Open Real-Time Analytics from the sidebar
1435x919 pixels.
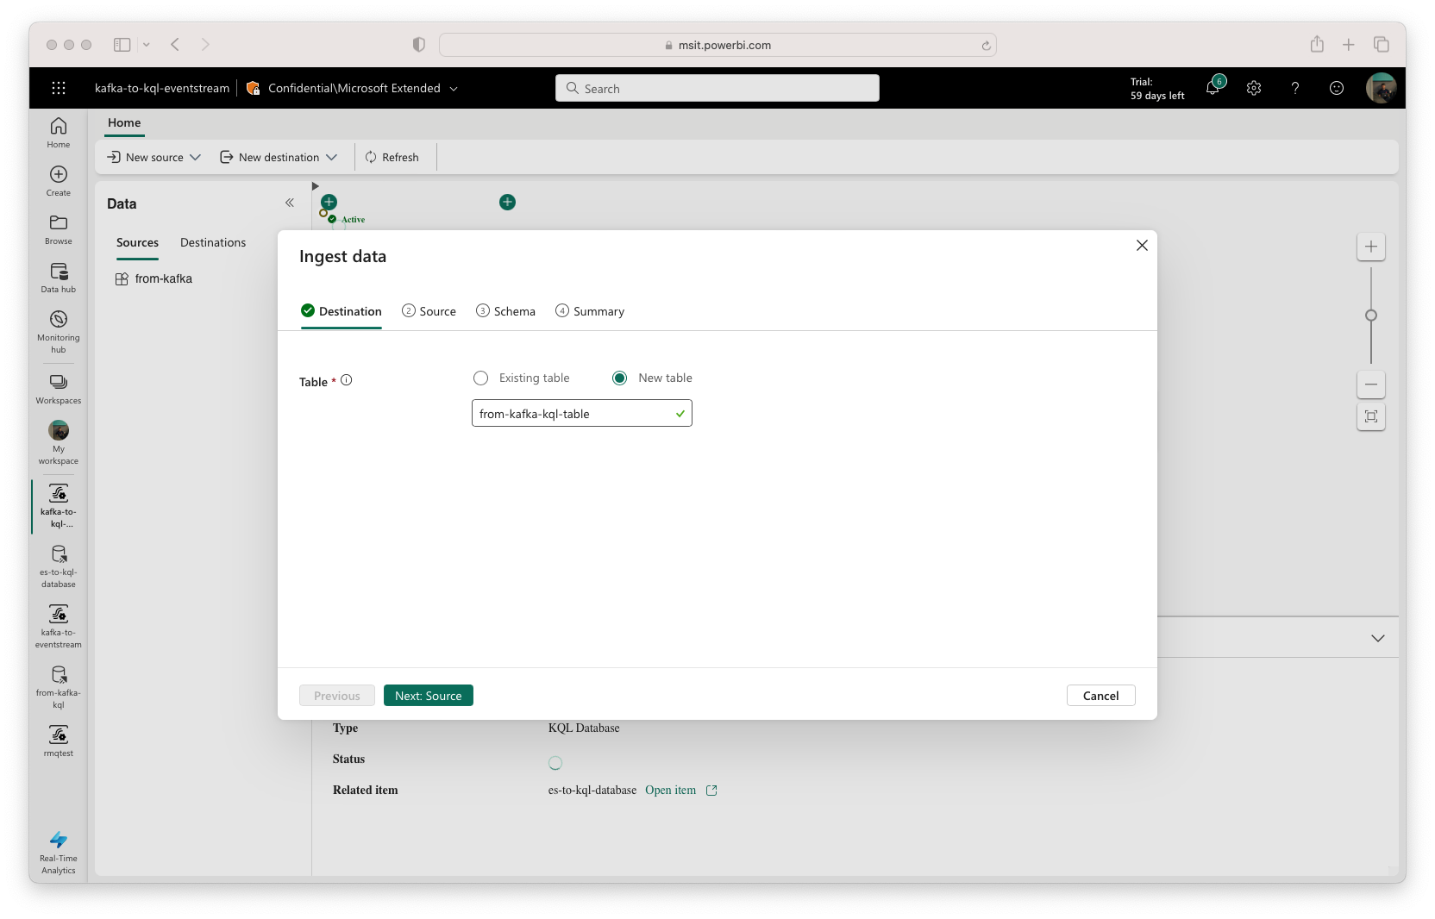pos(58,851)
